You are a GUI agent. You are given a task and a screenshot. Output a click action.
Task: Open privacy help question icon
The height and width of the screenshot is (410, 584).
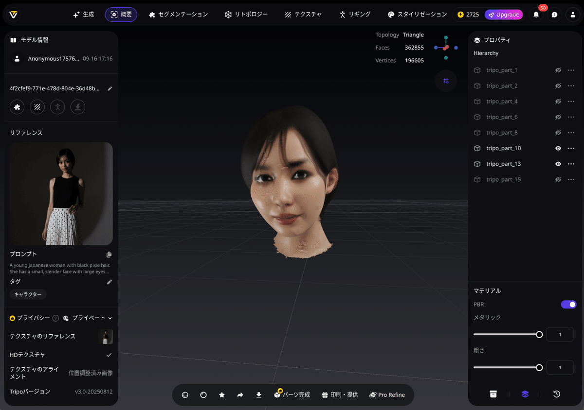coord(56,318)
